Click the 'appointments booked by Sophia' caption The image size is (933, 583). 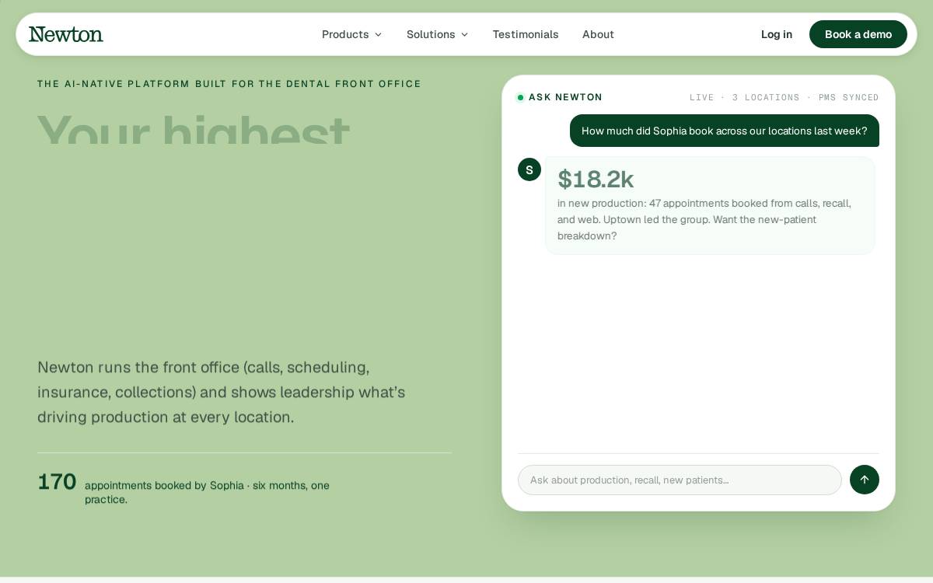[x=207, y=492]
